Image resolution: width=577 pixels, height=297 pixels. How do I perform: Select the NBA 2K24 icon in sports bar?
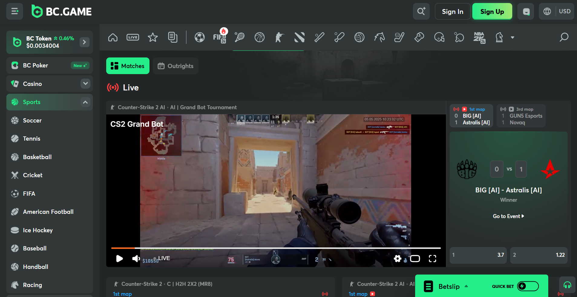(479, 38)
